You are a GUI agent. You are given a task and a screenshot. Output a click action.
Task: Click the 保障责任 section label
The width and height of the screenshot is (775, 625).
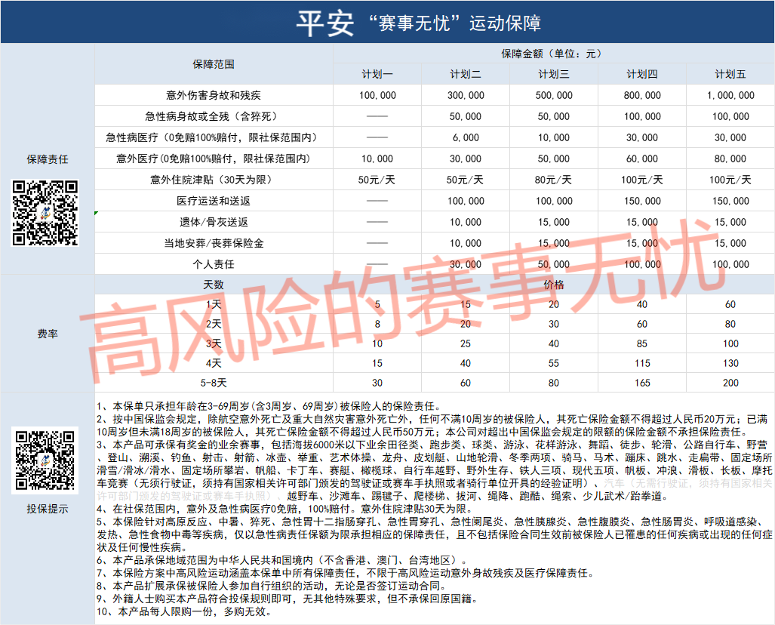click(x=48, y=159)
